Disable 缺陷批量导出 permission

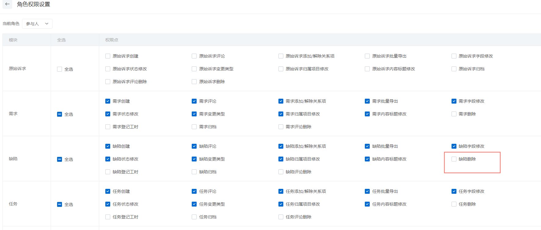click(x=367, y=146)
